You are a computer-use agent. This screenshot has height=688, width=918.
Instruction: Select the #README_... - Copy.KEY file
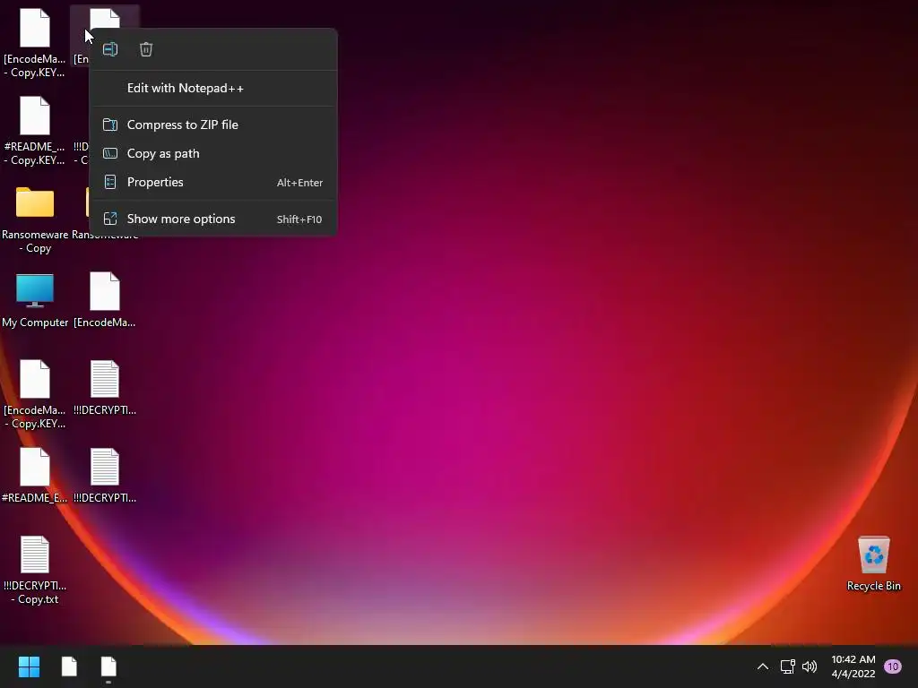(35, 132)
